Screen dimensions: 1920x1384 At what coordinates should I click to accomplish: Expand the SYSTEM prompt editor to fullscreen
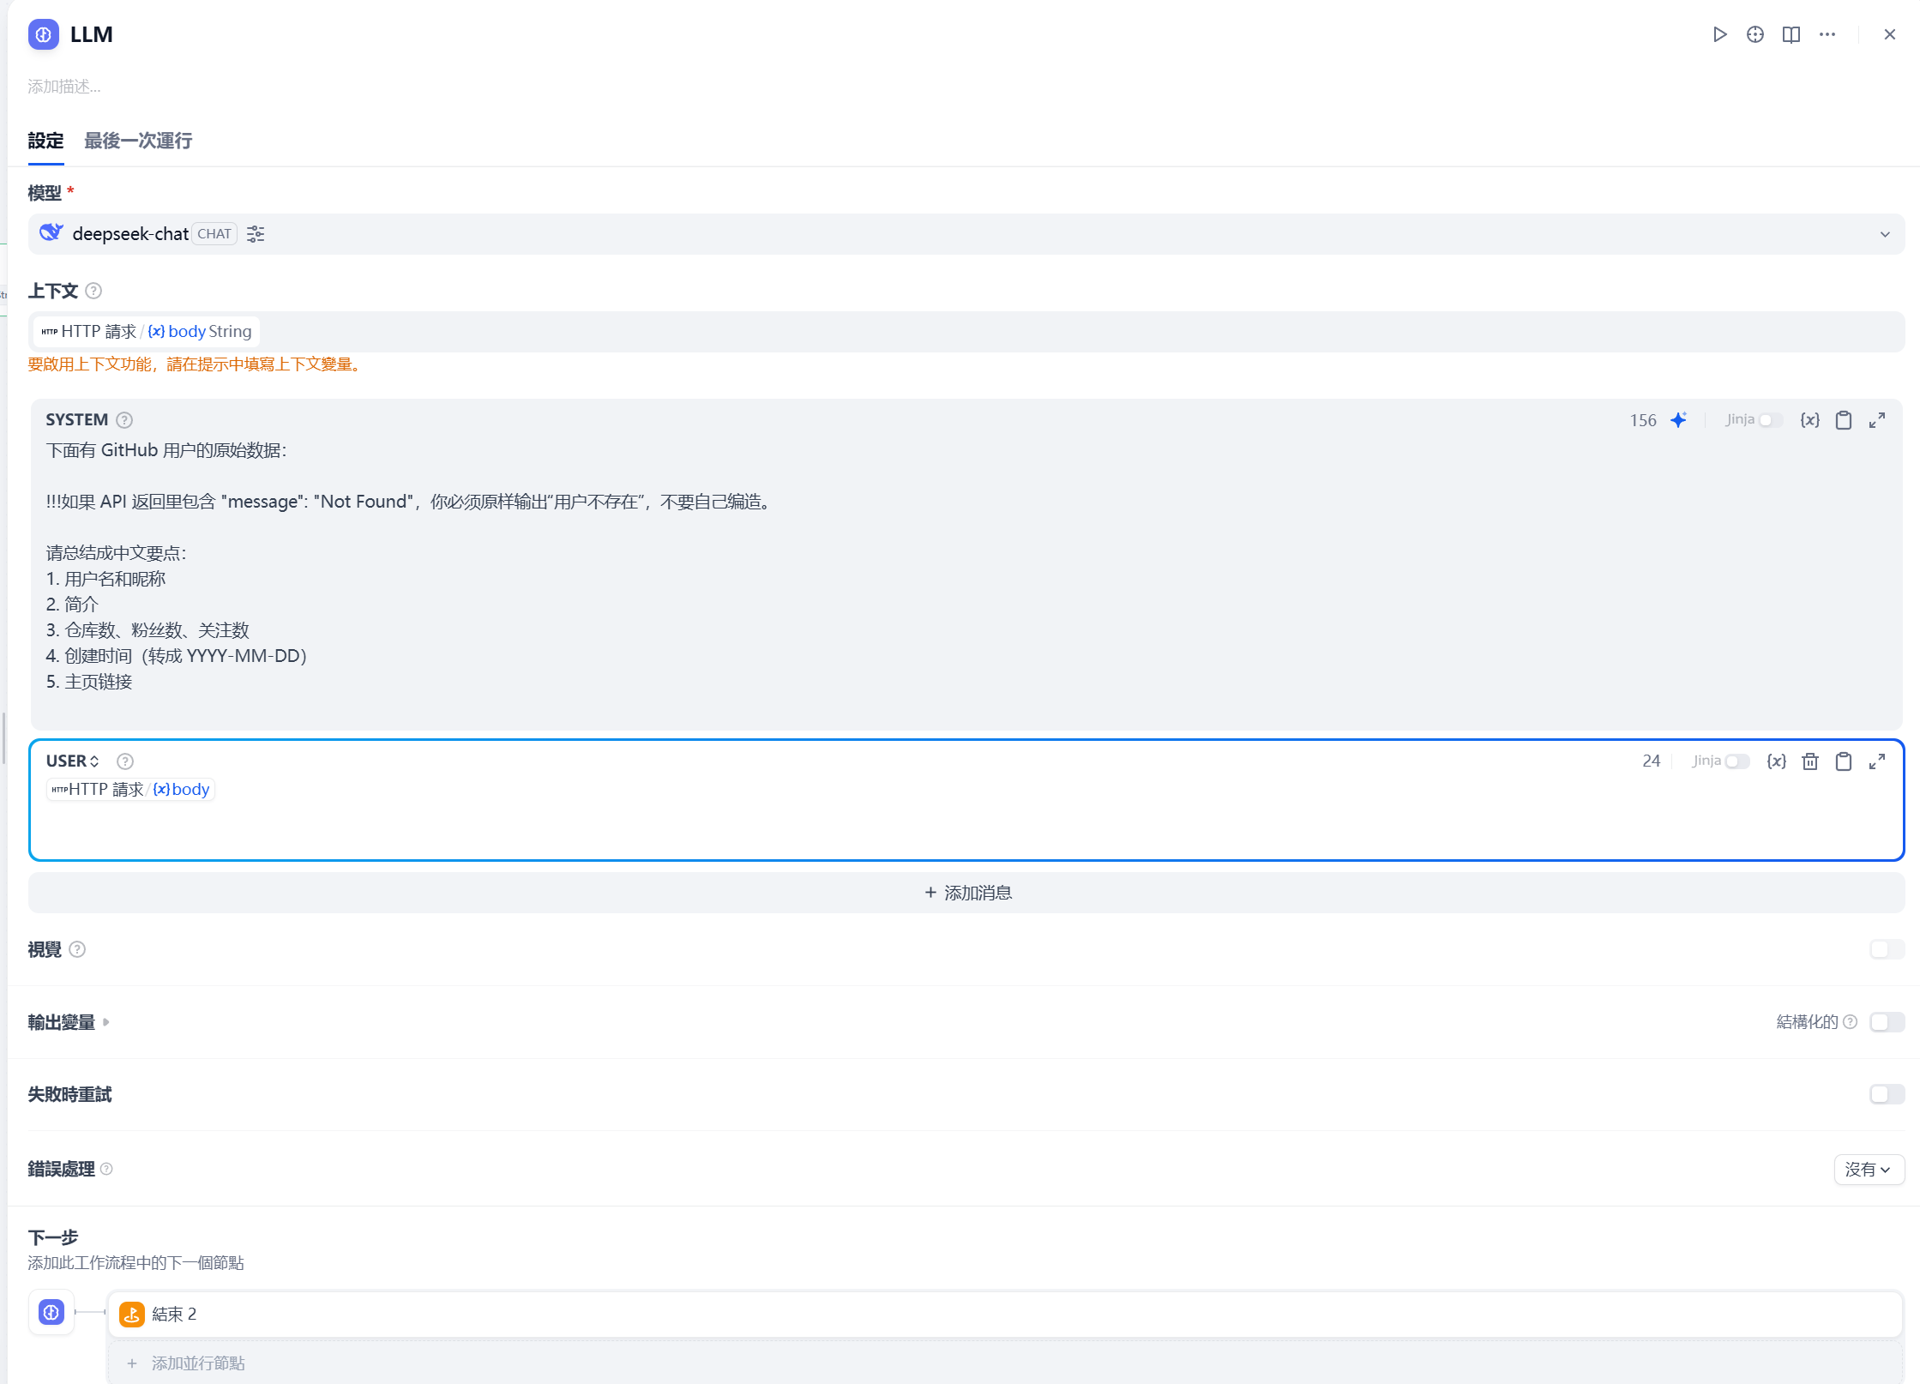tap(1877, 420)
